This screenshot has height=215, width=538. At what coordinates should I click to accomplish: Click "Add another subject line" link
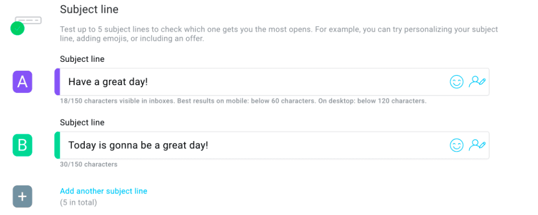[x=103, y=191]
